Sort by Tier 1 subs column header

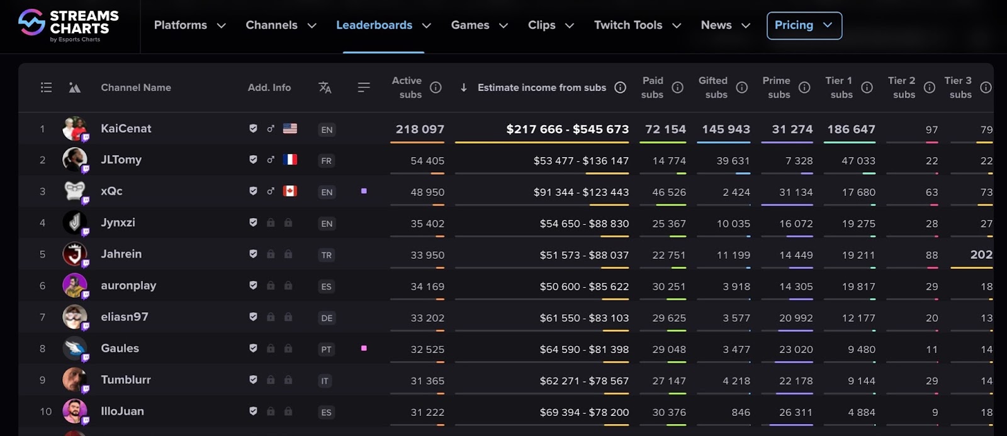coord(839,87)
